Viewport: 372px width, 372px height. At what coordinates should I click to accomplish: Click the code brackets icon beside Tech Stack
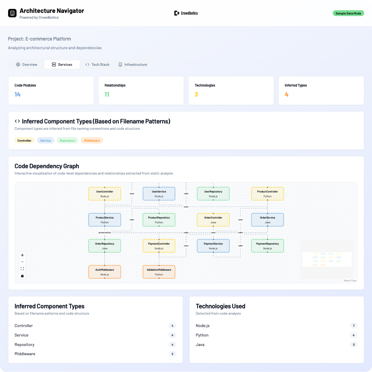pyautogui.click(x=88, y=64)
